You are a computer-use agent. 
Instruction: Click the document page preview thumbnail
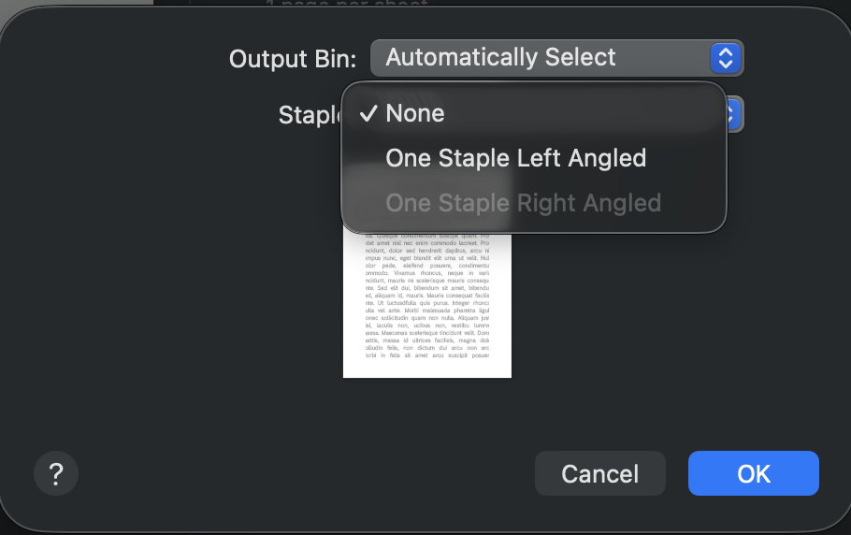pyautogui.click(x=427, y=306)
